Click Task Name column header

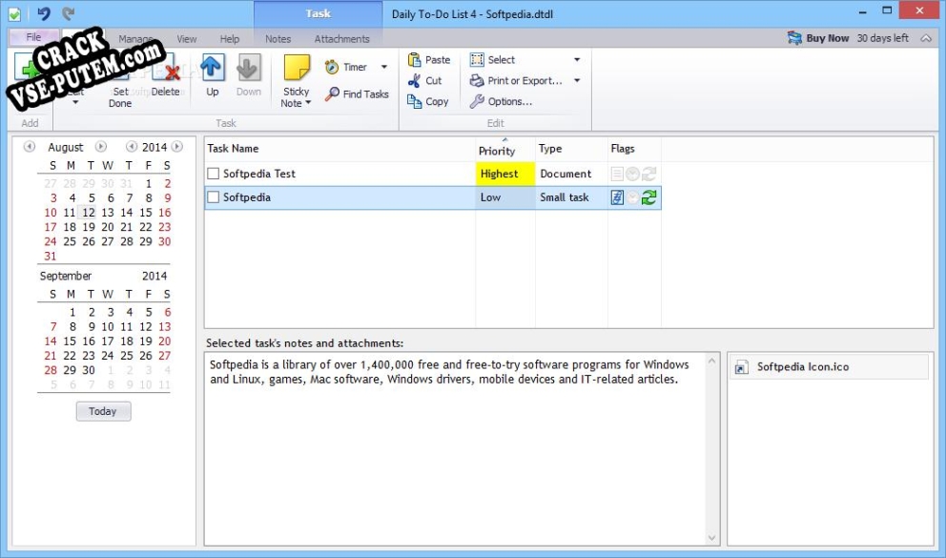tap(340, 149)
